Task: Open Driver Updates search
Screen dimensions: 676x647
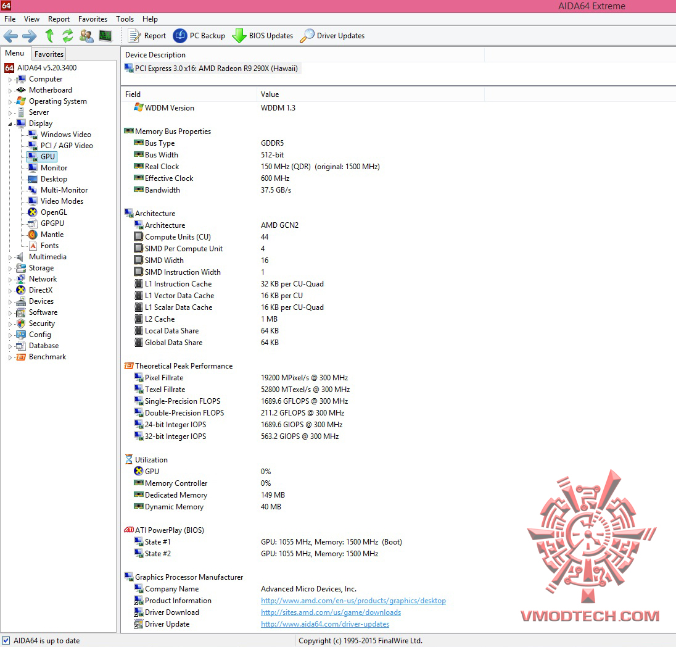Action: (332, 36)
